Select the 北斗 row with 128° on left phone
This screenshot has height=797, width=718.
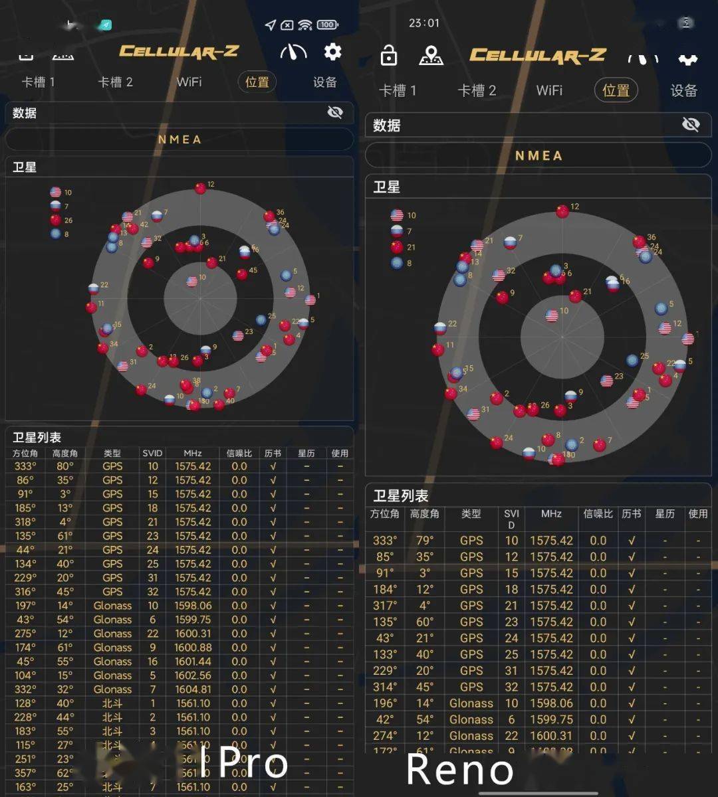[x=179, y=703]
